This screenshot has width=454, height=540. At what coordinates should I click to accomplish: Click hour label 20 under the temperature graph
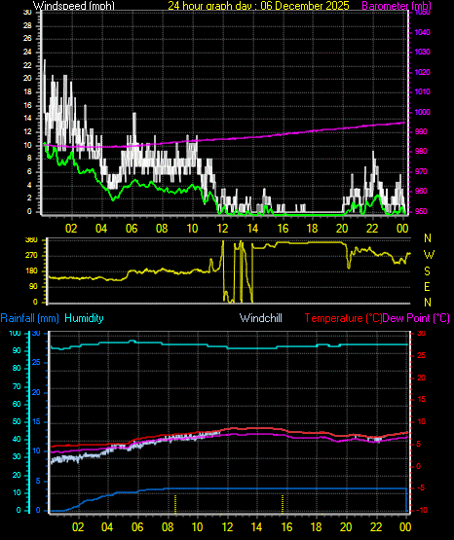tap(346, 527)
